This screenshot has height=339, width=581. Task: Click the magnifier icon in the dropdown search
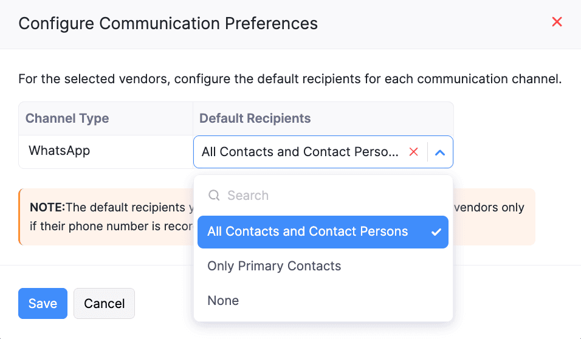click(x=214, y=196)
